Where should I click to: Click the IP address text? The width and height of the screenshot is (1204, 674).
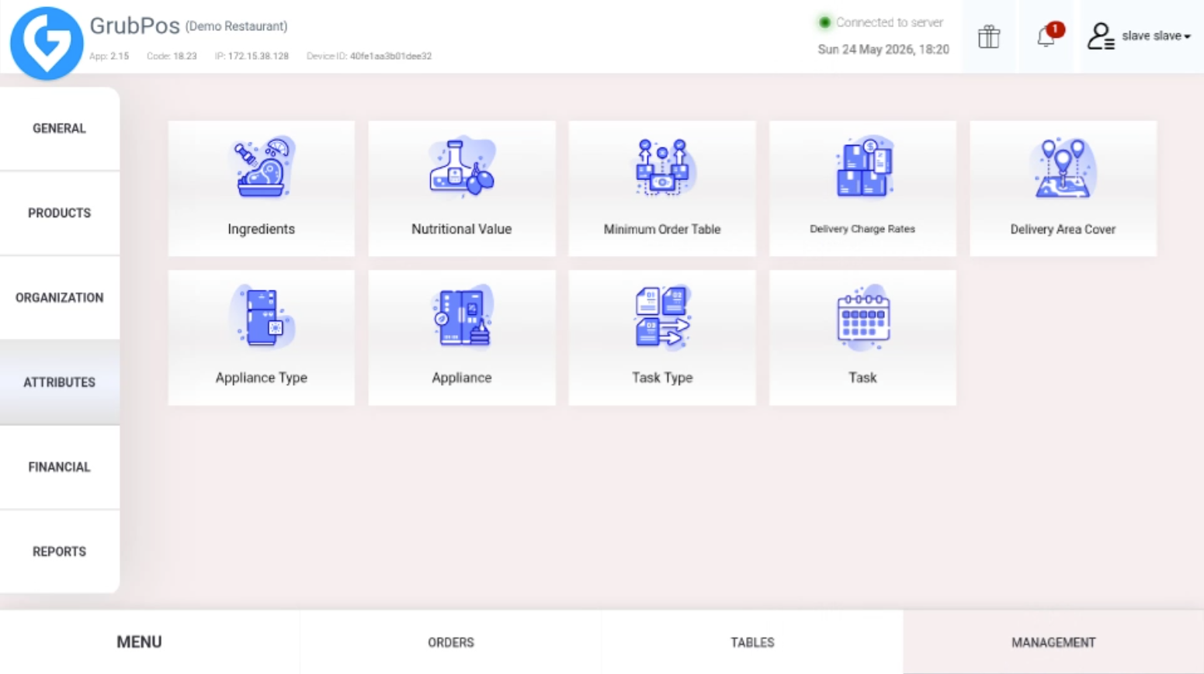click(x=252, y=56)
